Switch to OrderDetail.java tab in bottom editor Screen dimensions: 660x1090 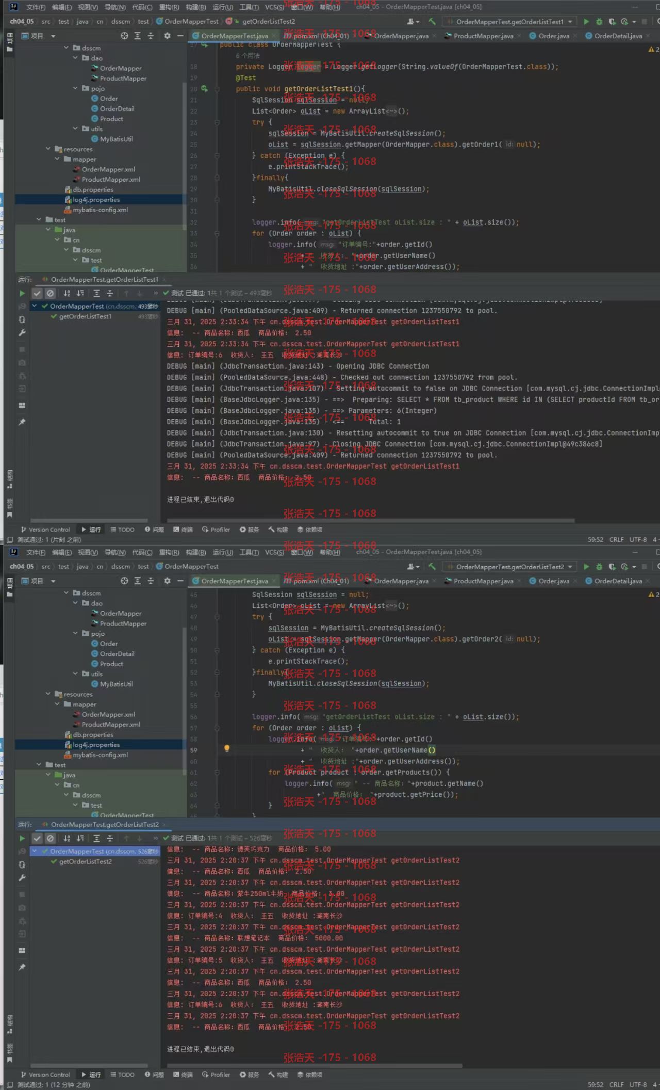pyautogui.click(x=618, y=581)
